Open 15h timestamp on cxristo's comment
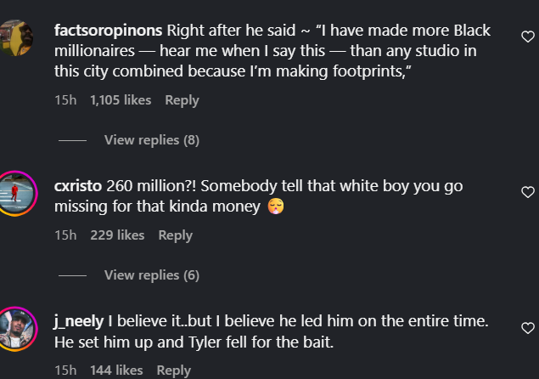Viewport: 539px width, 379px height. tap(65, 235)
